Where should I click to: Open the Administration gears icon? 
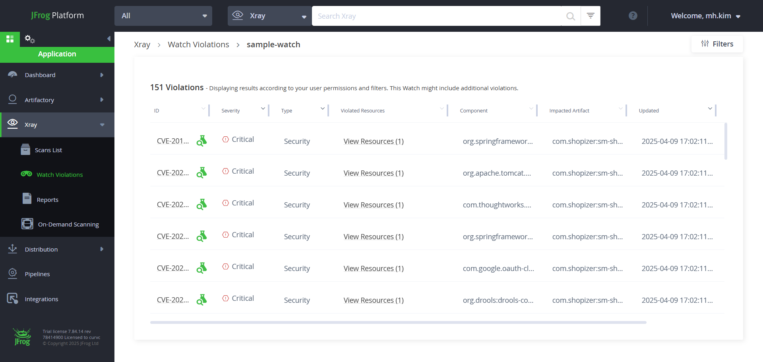click(x=30, y=39)
